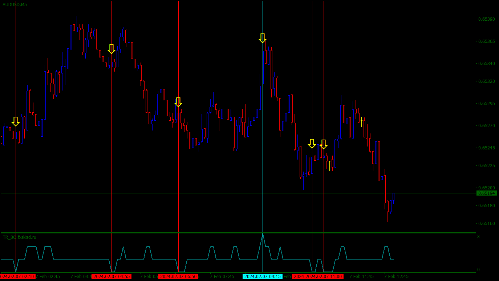Click the 0.65295 price scale label
This screenshot has height=281, width=499.
[x=486, y=104]
